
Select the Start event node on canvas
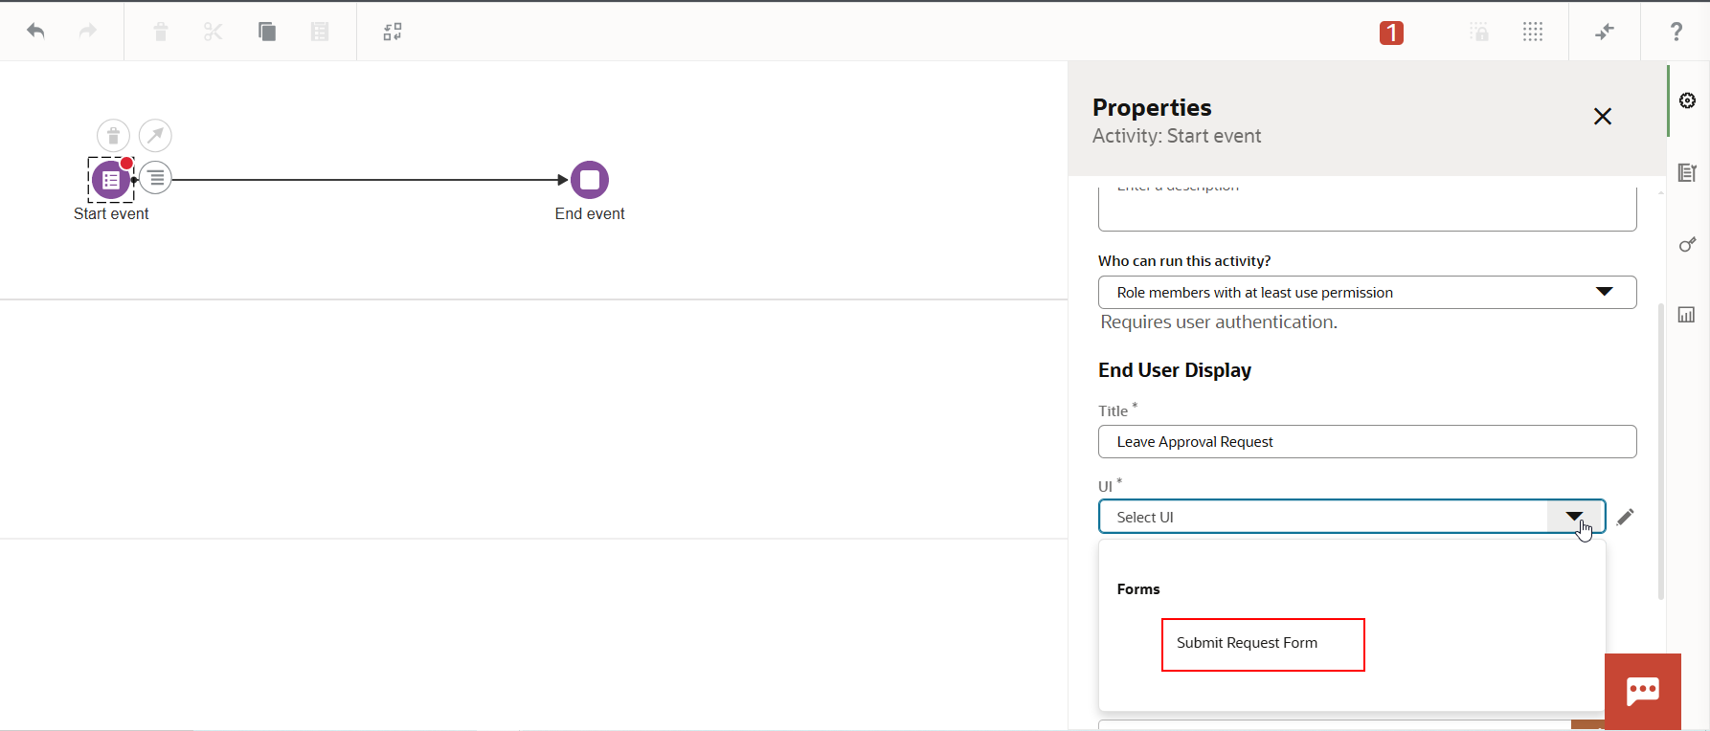(x=110, y=180)
